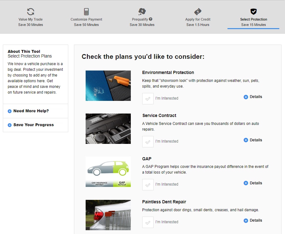Click the plus icon for Environmental Protection details
The image size is (285, 234).
(x=246, y=97)
